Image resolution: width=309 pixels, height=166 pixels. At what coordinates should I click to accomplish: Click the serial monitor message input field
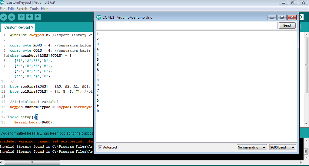[187, 25]
